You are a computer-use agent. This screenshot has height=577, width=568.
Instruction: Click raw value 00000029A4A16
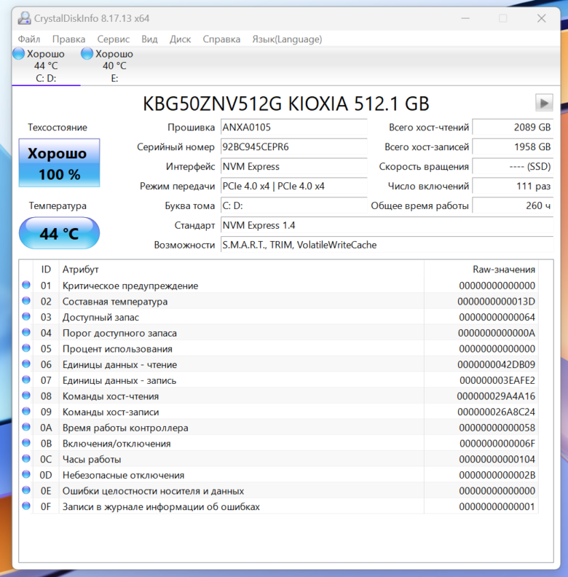[496, 396]
